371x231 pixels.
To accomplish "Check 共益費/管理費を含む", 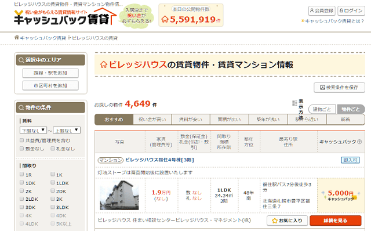I will pos(22,140).
